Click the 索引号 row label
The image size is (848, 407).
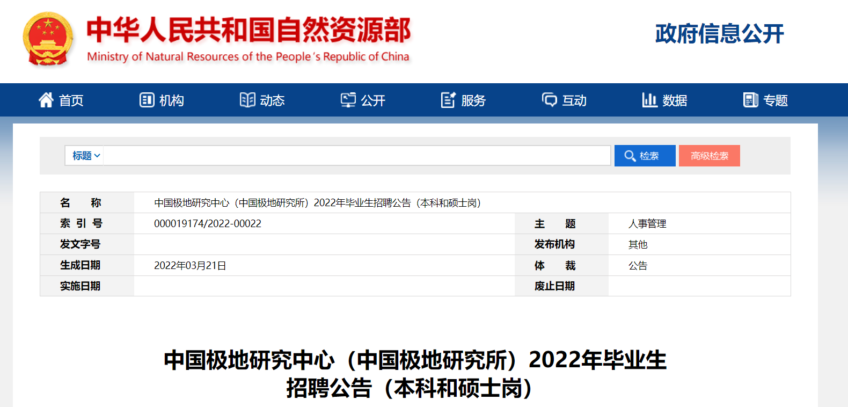pyautogui.click(x=81, y=223)
